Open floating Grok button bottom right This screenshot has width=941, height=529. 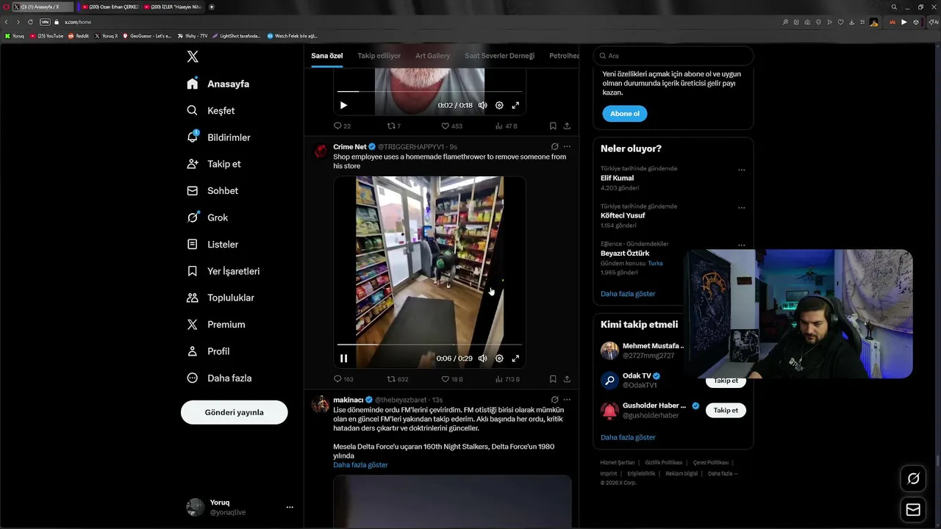click(x=913, y=478)
